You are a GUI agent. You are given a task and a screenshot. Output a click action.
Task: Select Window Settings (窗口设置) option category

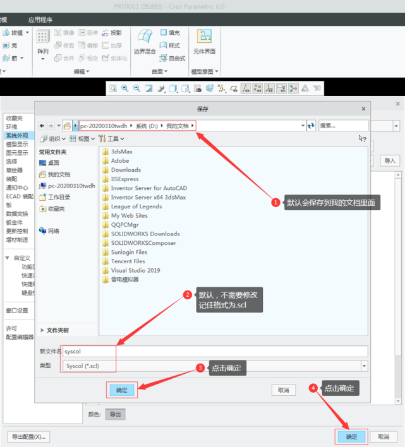point(17,311)
